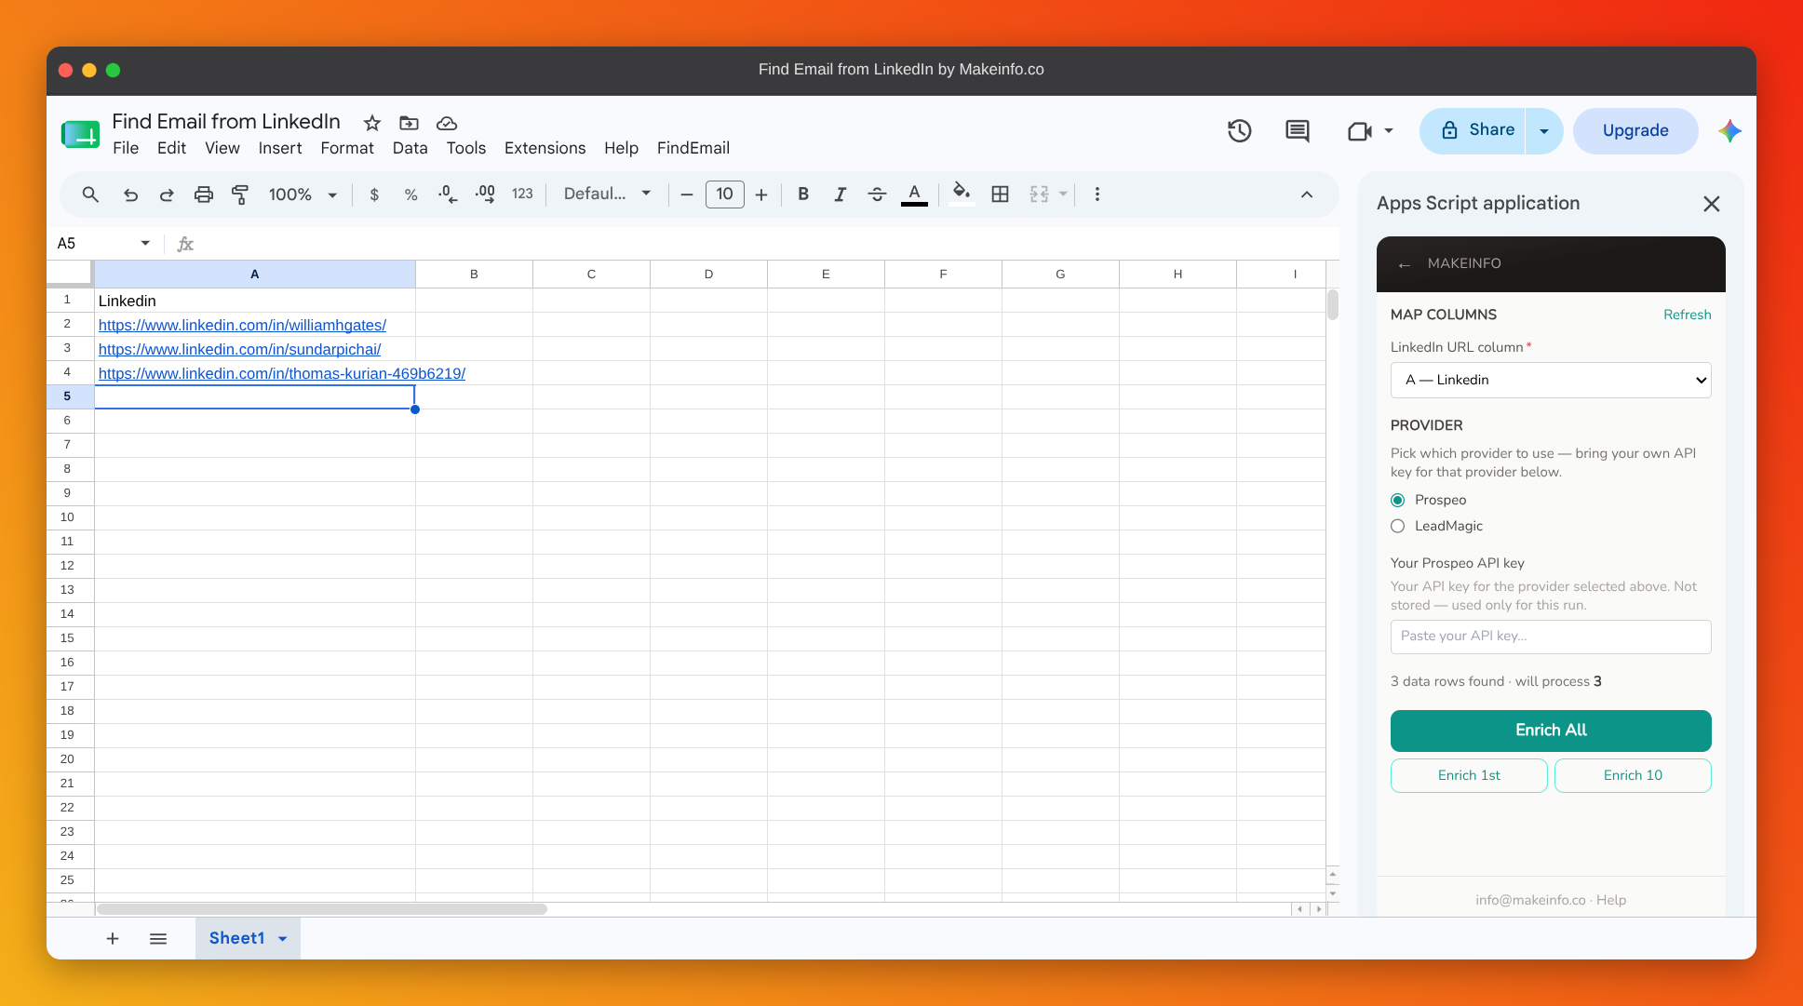
Task: Select column A header
Action: pyautogui.click(x=254, y=275)
